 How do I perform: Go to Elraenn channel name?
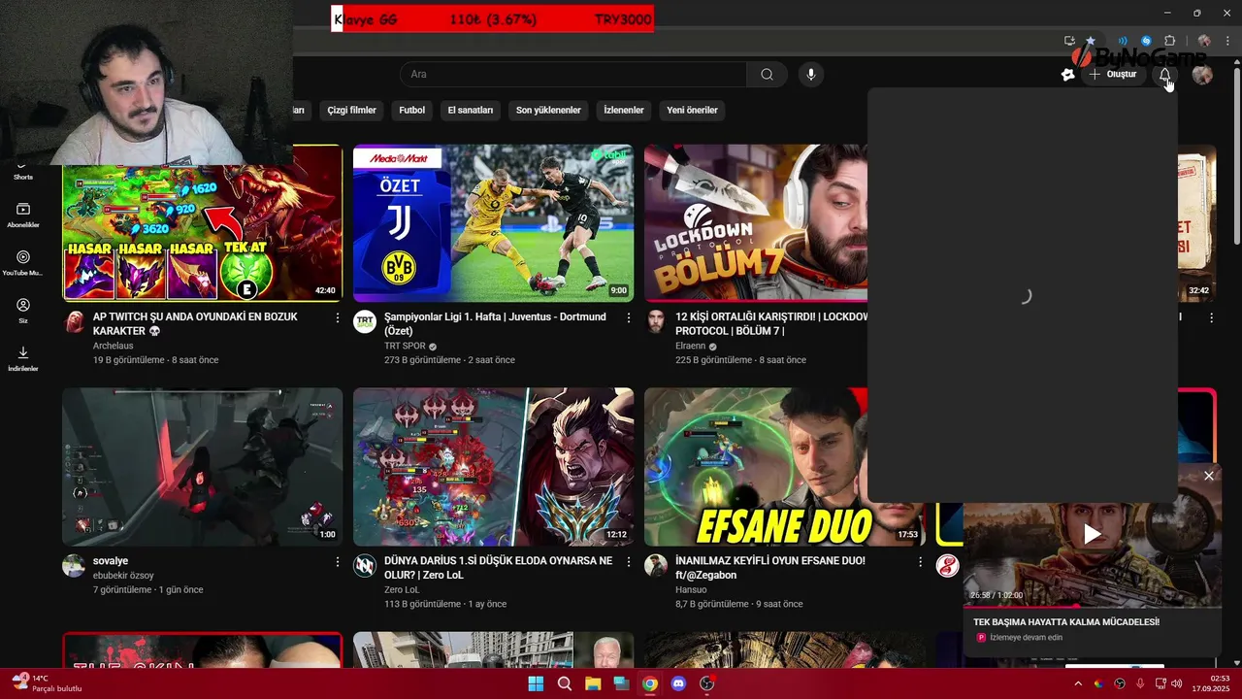pos(690,346)
